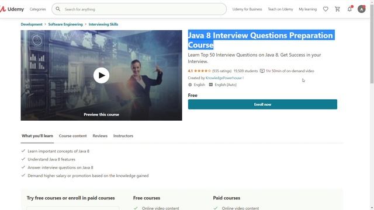
Task: Click the Free price label
Action: pyautogui.click(x=192, y=95)
